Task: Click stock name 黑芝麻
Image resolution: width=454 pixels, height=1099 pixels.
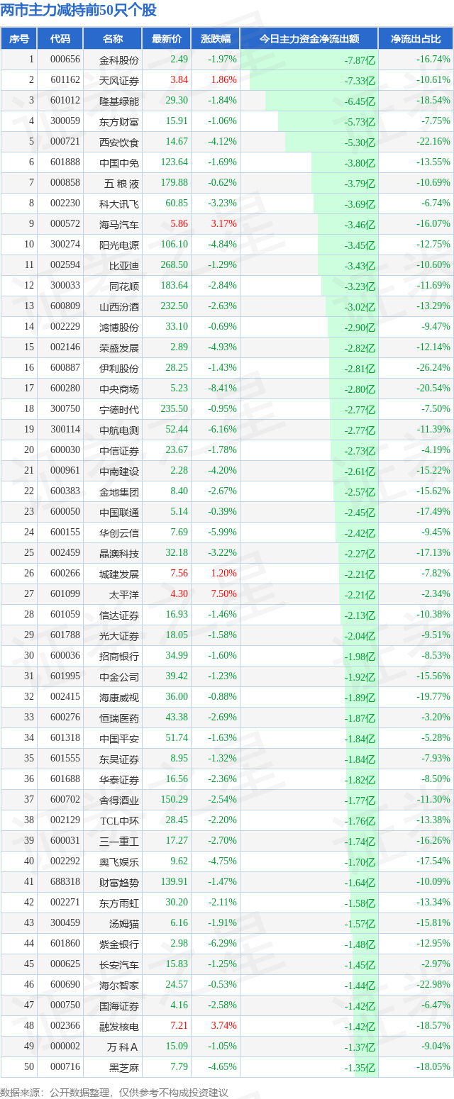Action: pos(124,1068)
